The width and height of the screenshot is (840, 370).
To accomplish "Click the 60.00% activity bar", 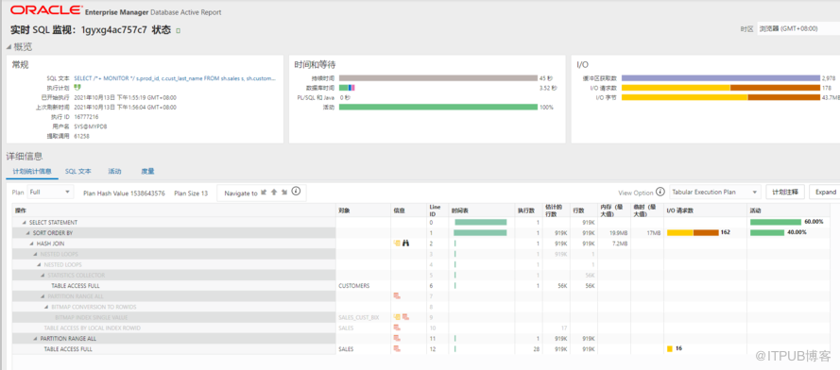I will 776,222.
